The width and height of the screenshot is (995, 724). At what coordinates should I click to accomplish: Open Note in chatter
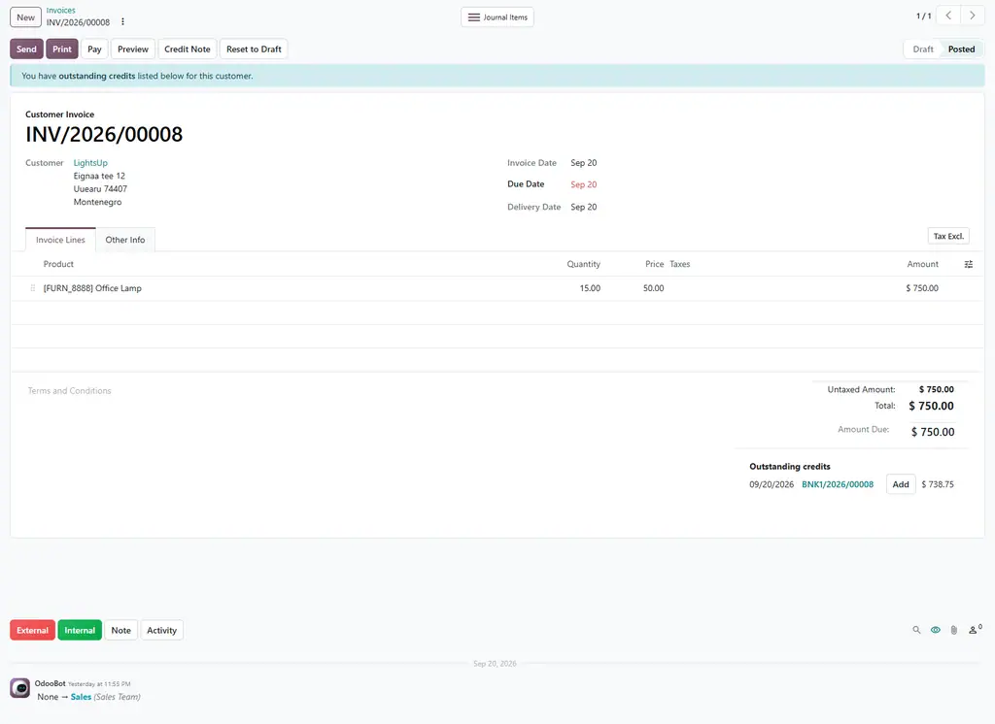[121, 630]
